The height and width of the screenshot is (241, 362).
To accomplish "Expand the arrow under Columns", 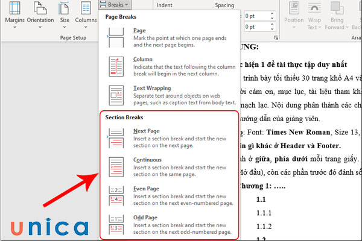I will coord(86,27).
